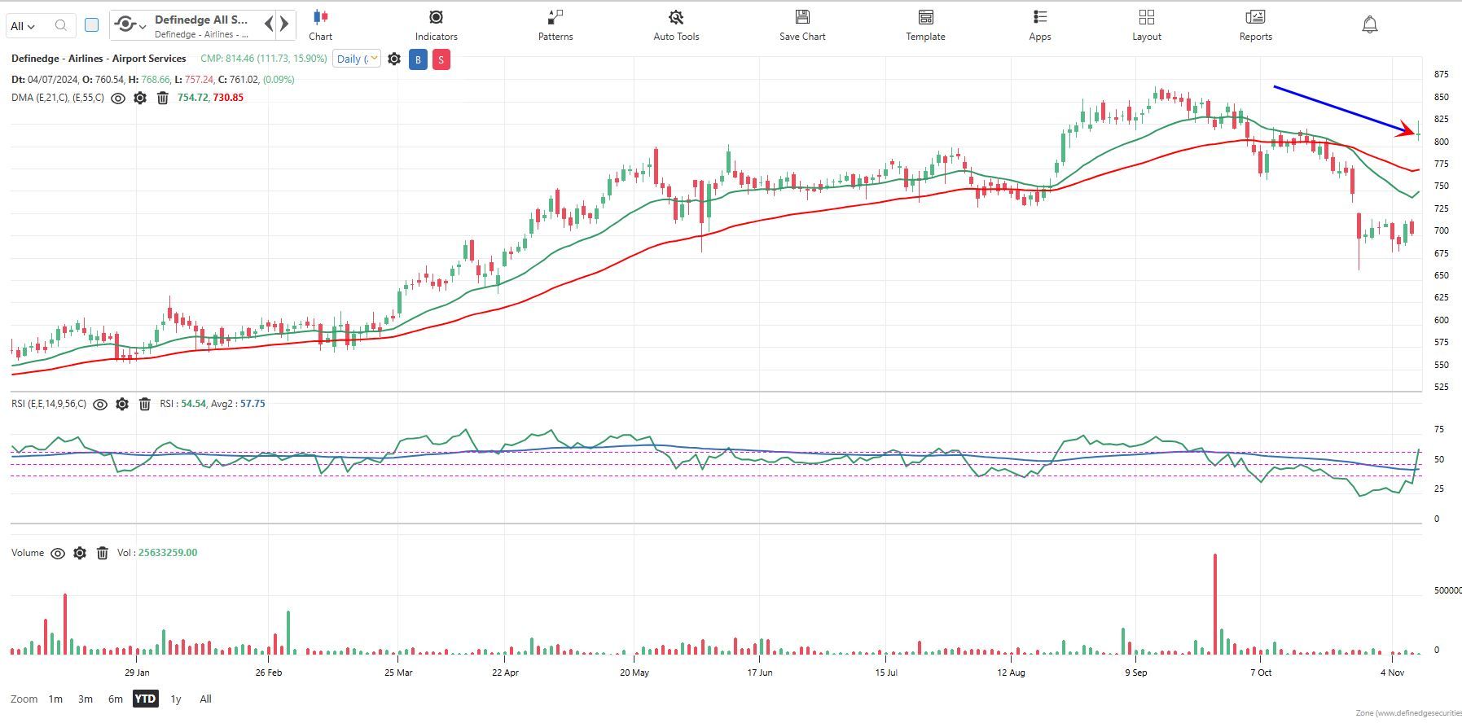Screen dimensions: 1462x723
Task: Click the RSI (E,E,14,9,56,C) label
Action: tap(49, 404)
